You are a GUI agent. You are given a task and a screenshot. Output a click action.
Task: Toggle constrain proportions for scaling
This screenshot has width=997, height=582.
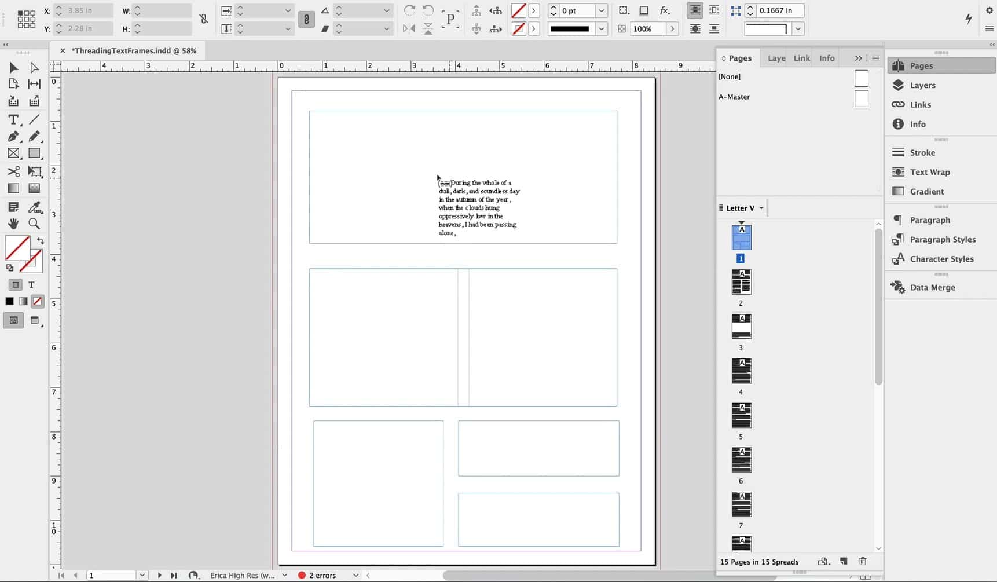pyautogui.click(x=306, y=20)
